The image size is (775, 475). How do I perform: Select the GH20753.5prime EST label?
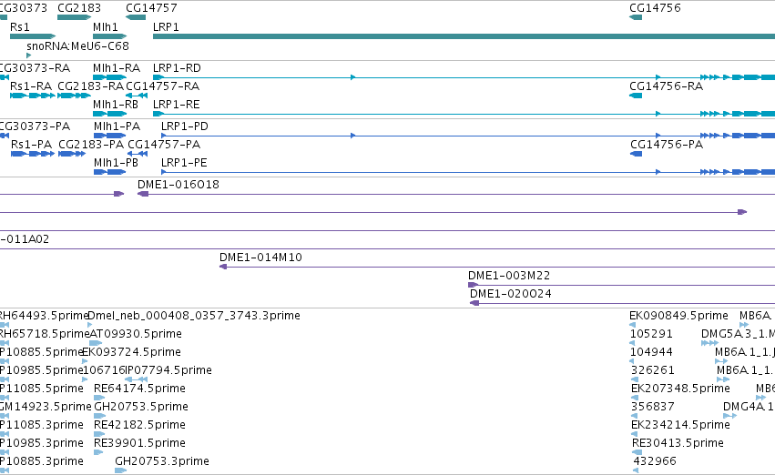[x=141, y=407]
